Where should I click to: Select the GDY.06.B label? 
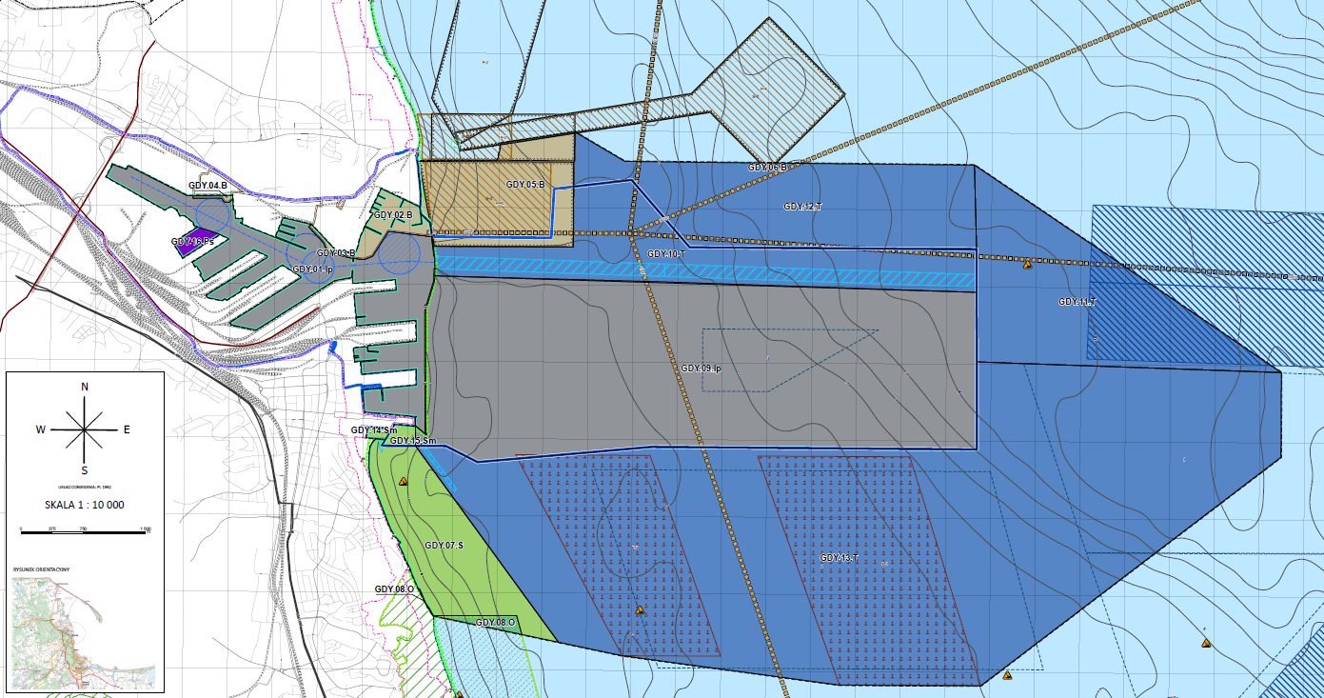[767, 168]
